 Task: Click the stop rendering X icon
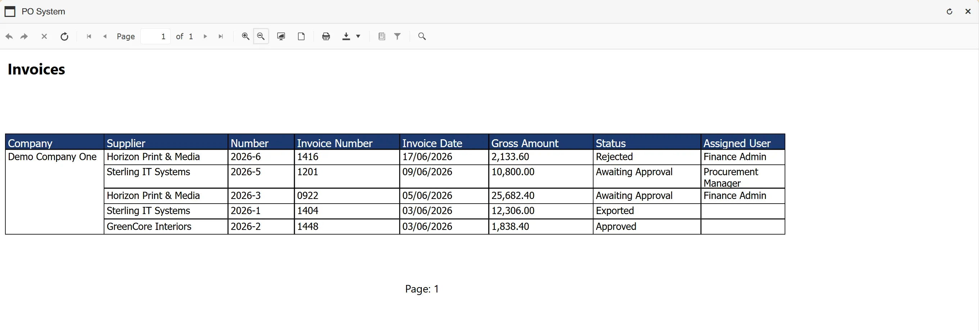point(44,36)
